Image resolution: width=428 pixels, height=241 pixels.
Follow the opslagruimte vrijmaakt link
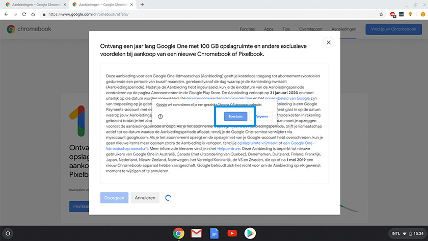coord(257,143)
